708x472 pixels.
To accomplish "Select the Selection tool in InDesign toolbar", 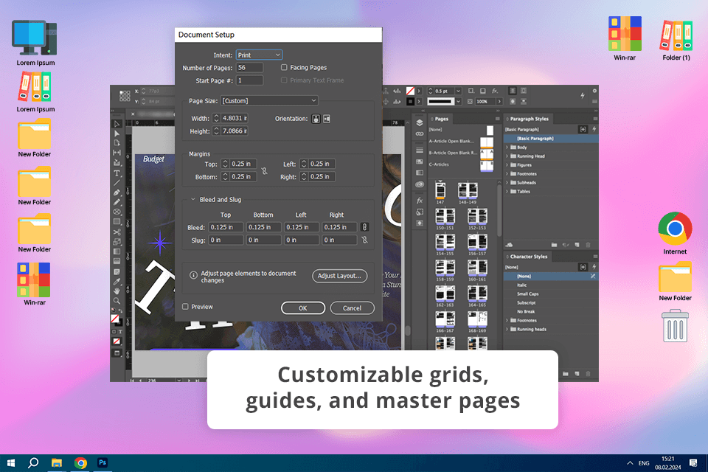I will coord(117,124).
